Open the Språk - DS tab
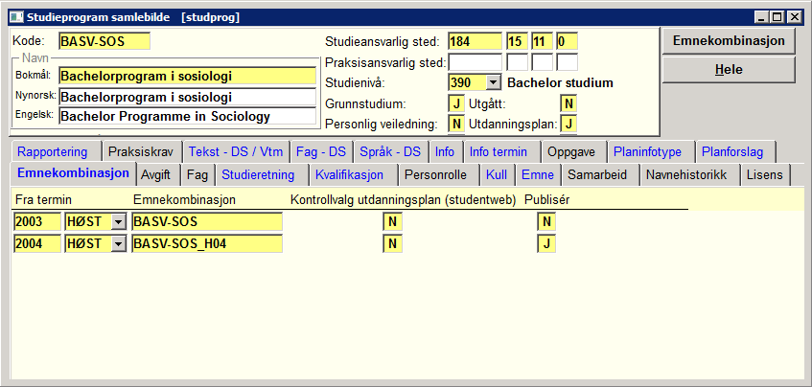The image size is (812, 387). click(x=390, y=152)
